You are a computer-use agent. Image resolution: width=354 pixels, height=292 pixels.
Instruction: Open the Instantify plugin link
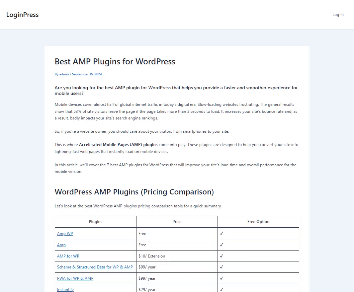(x=65, y=290)
